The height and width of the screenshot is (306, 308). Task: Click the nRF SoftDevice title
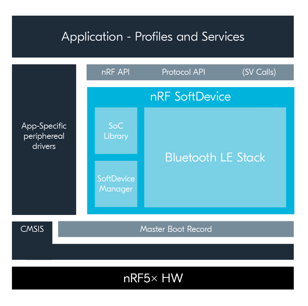190,96
